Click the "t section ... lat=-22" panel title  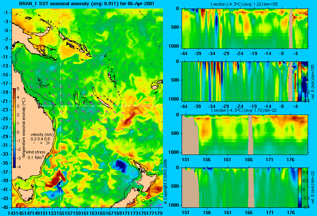click(244, 111)
